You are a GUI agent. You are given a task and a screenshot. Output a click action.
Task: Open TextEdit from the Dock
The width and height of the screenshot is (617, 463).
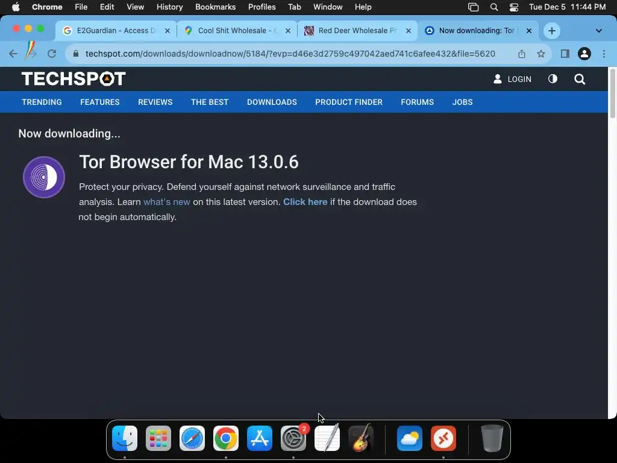pos(327,438)
